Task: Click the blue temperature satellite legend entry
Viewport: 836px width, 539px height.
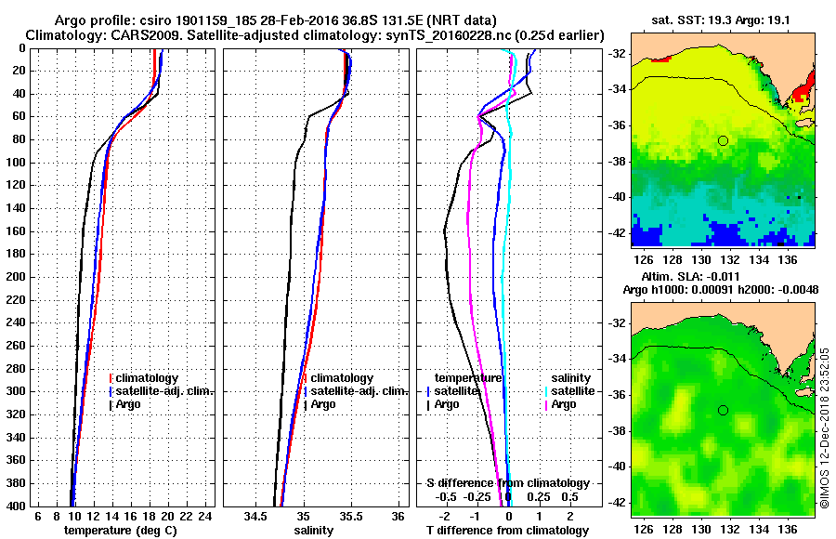Action: click(452, 391)
